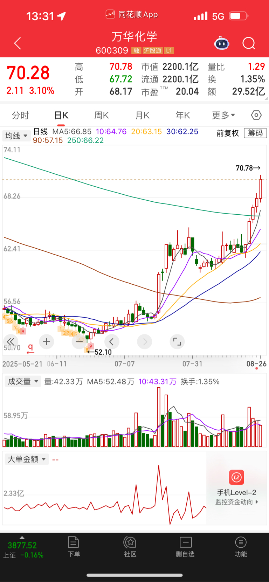Image resolution: width=269 pixels, height=582 pixels.
Task: Tap the 筹码 chips button
Action: pos(255,133)
